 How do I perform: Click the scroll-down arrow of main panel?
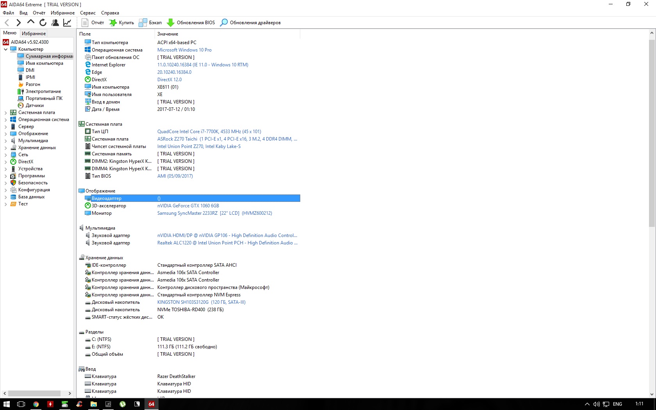(x=652, y=394)
